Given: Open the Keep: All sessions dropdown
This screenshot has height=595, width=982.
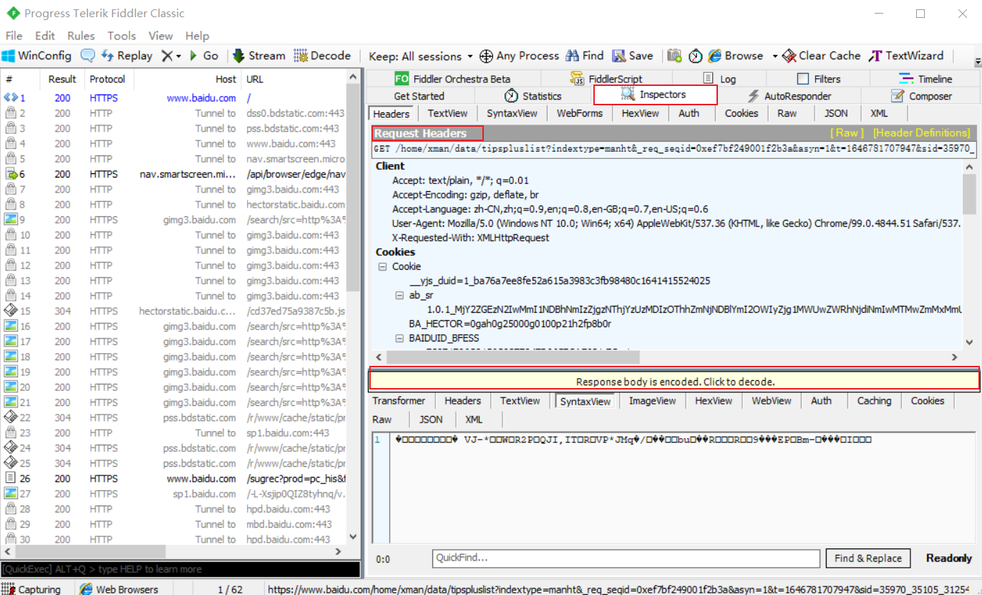Looking at the screenshot, I should (x=421, y=56).
